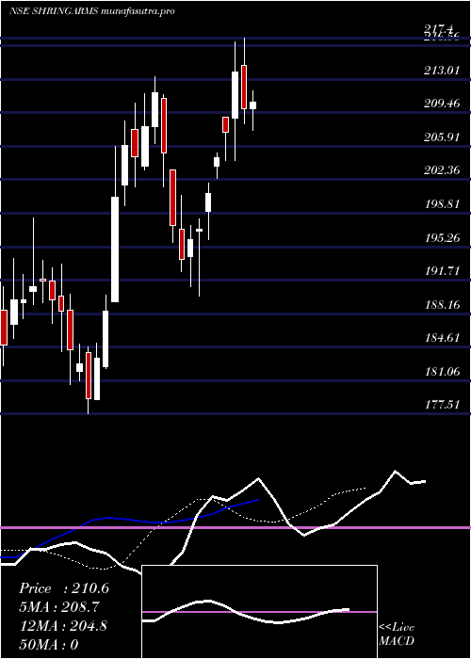Click the 202.36 price axis label
Screen dimensions: 471x659
point(442,170)
